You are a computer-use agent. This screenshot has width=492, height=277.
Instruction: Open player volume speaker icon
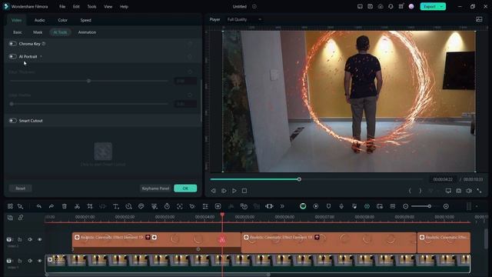coord(469,191)
